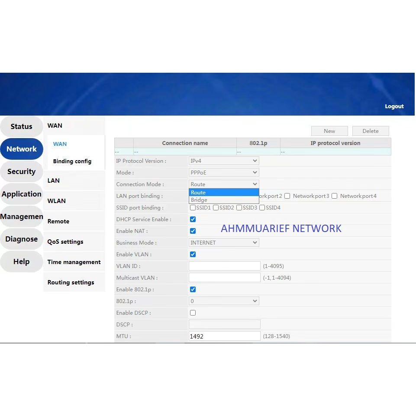Check the Enable DSCP checkbox
Viewport: 416px width, 416px height.
point(193,313)
